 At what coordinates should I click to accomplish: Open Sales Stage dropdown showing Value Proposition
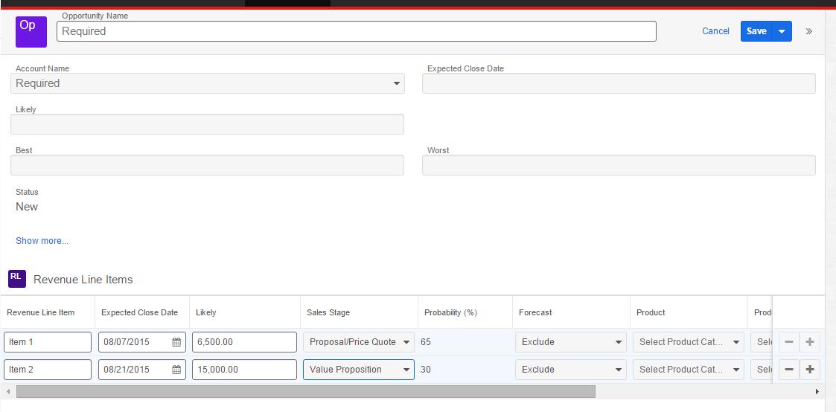tap(359, 370)
